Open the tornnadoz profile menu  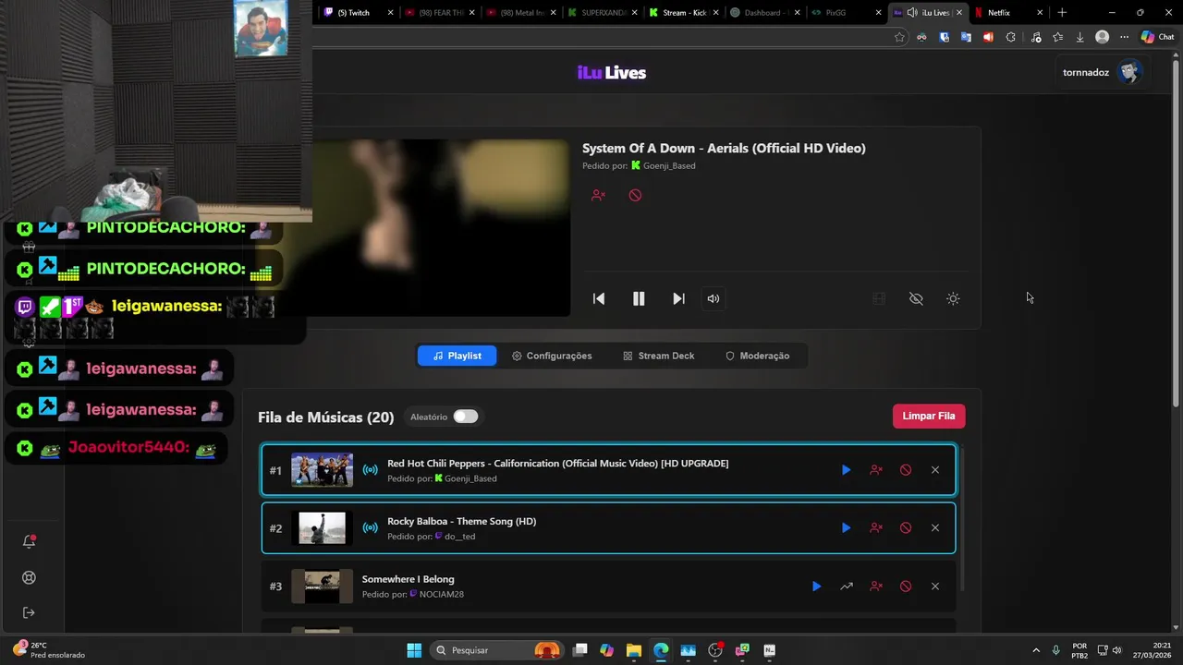1102,72
